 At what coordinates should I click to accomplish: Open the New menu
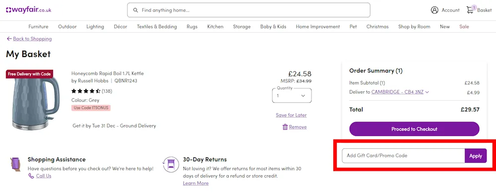[445, 27]
